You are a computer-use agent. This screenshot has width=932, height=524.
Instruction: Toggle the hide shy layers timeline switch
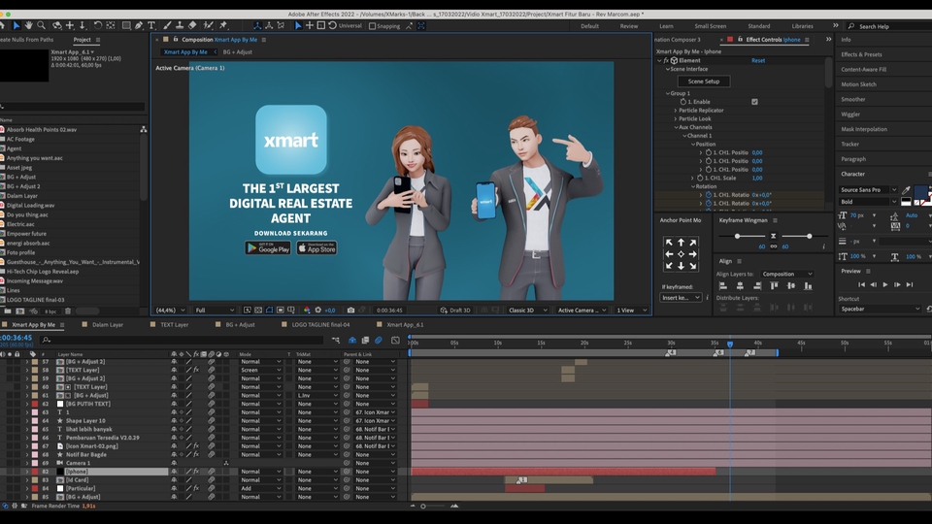point(352,341)
